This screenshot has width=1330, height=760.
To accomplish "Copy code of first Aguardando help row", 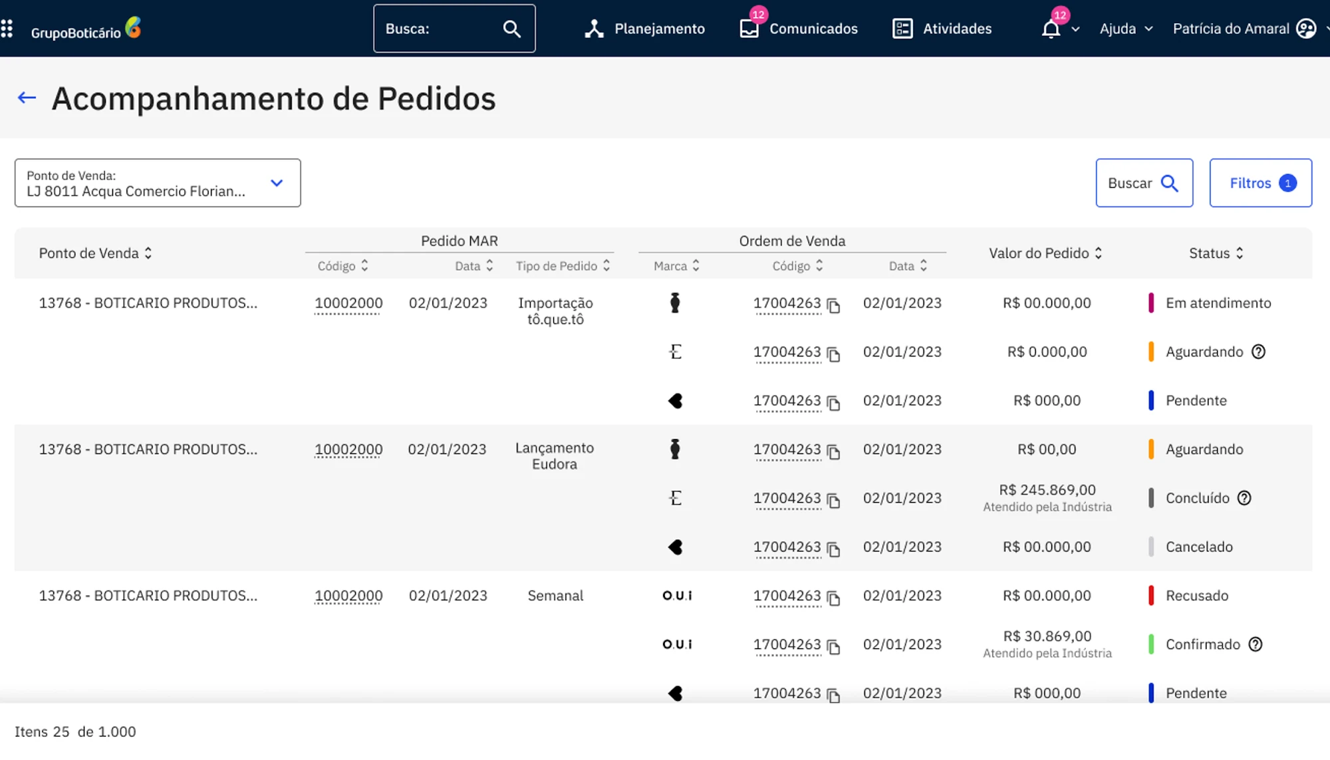I will coord(833,354).
